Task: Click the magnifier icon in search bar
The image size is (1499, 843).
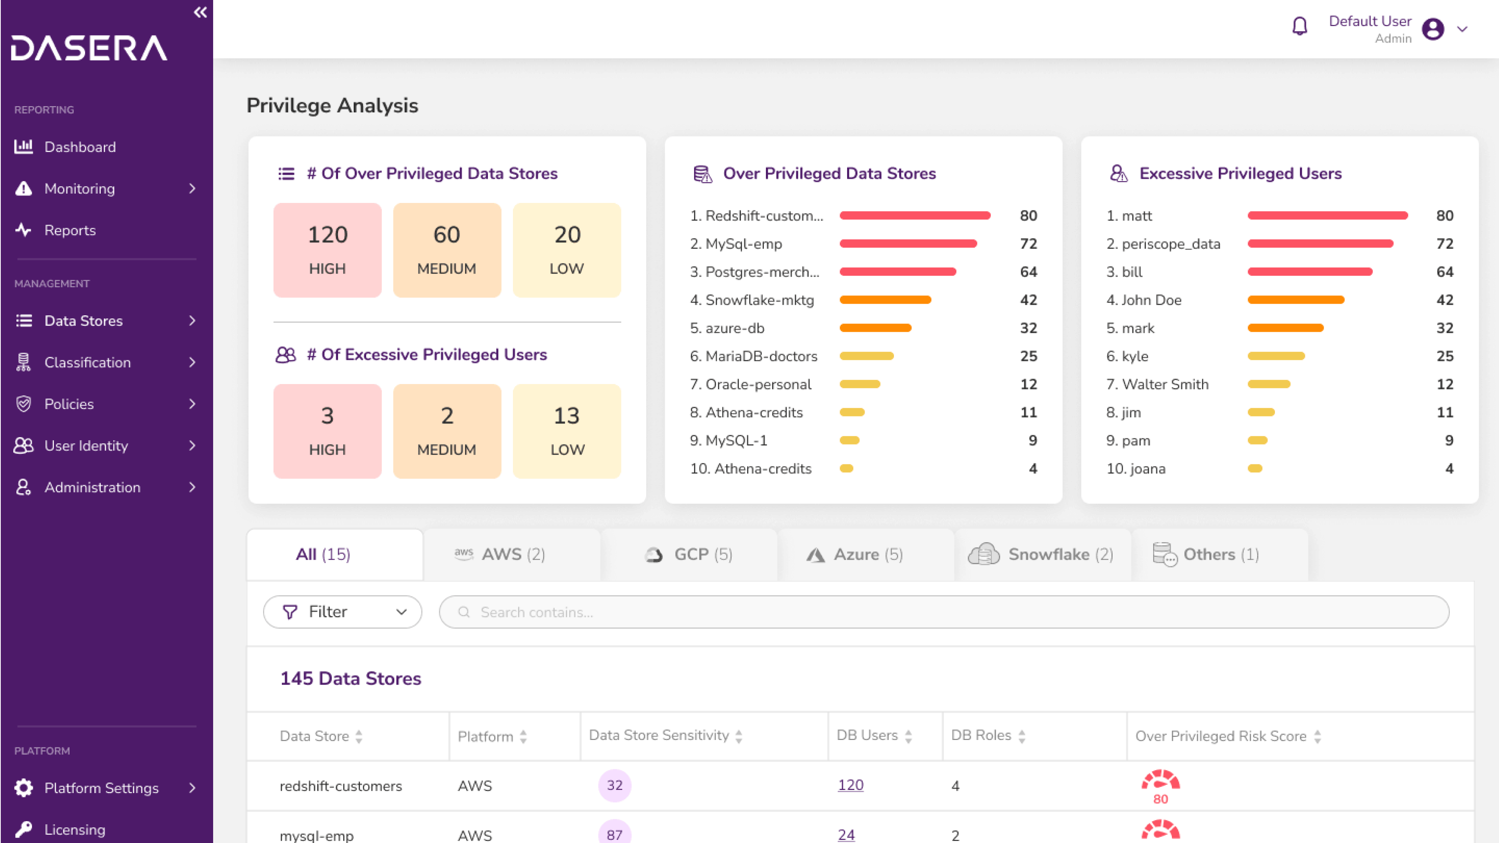Action: click(464, 612)
